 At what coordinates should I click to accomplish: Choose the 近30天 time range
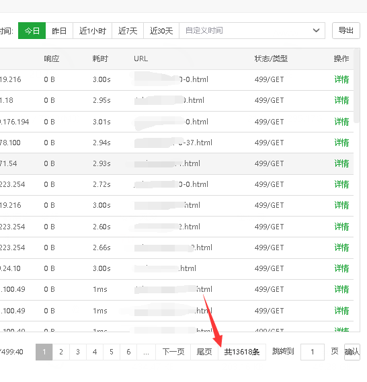point(161,31)
